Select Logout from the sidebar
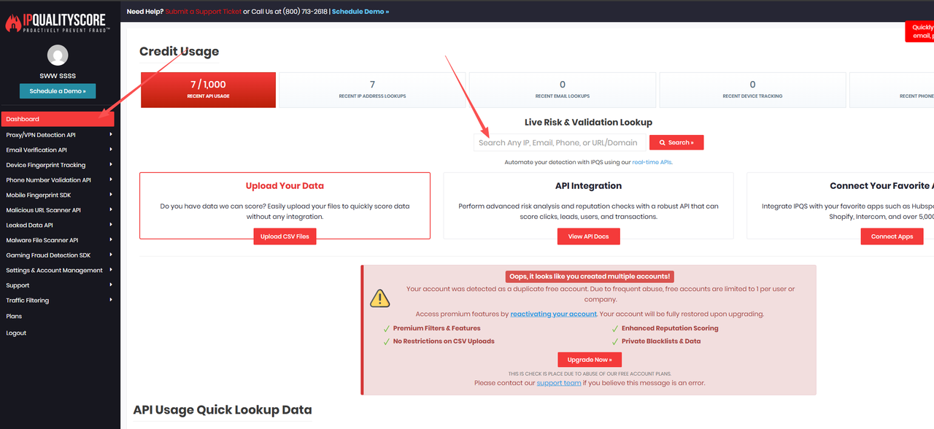Image resolution: width=934 pixels, height=429 pixels. [16, 333]
